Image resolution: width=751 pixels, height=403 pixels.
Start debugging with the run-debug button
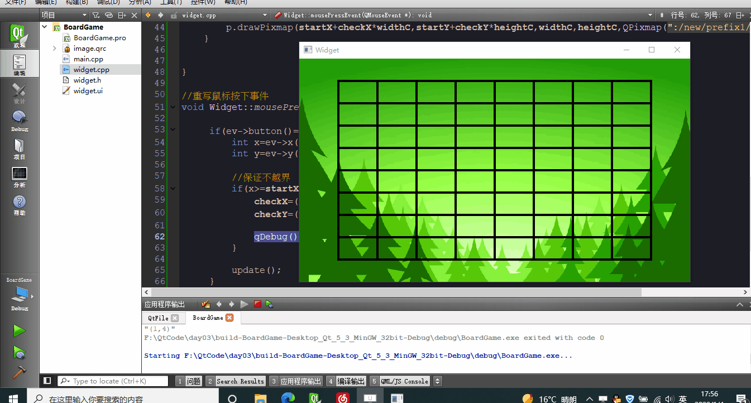(x=20, y=352)
